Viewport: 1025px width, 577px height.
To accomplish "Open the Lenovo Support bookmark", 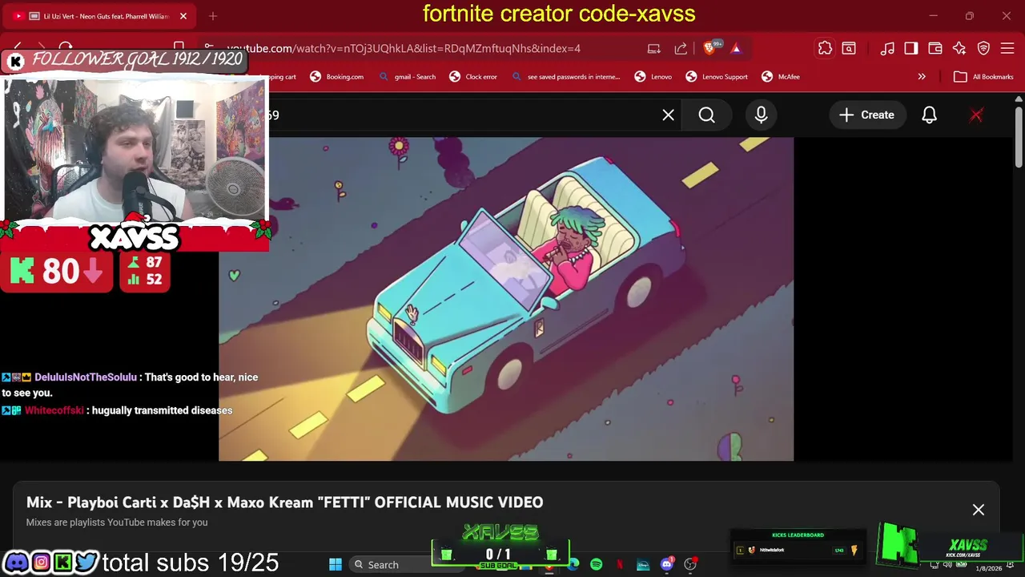I will coord(717,77).
